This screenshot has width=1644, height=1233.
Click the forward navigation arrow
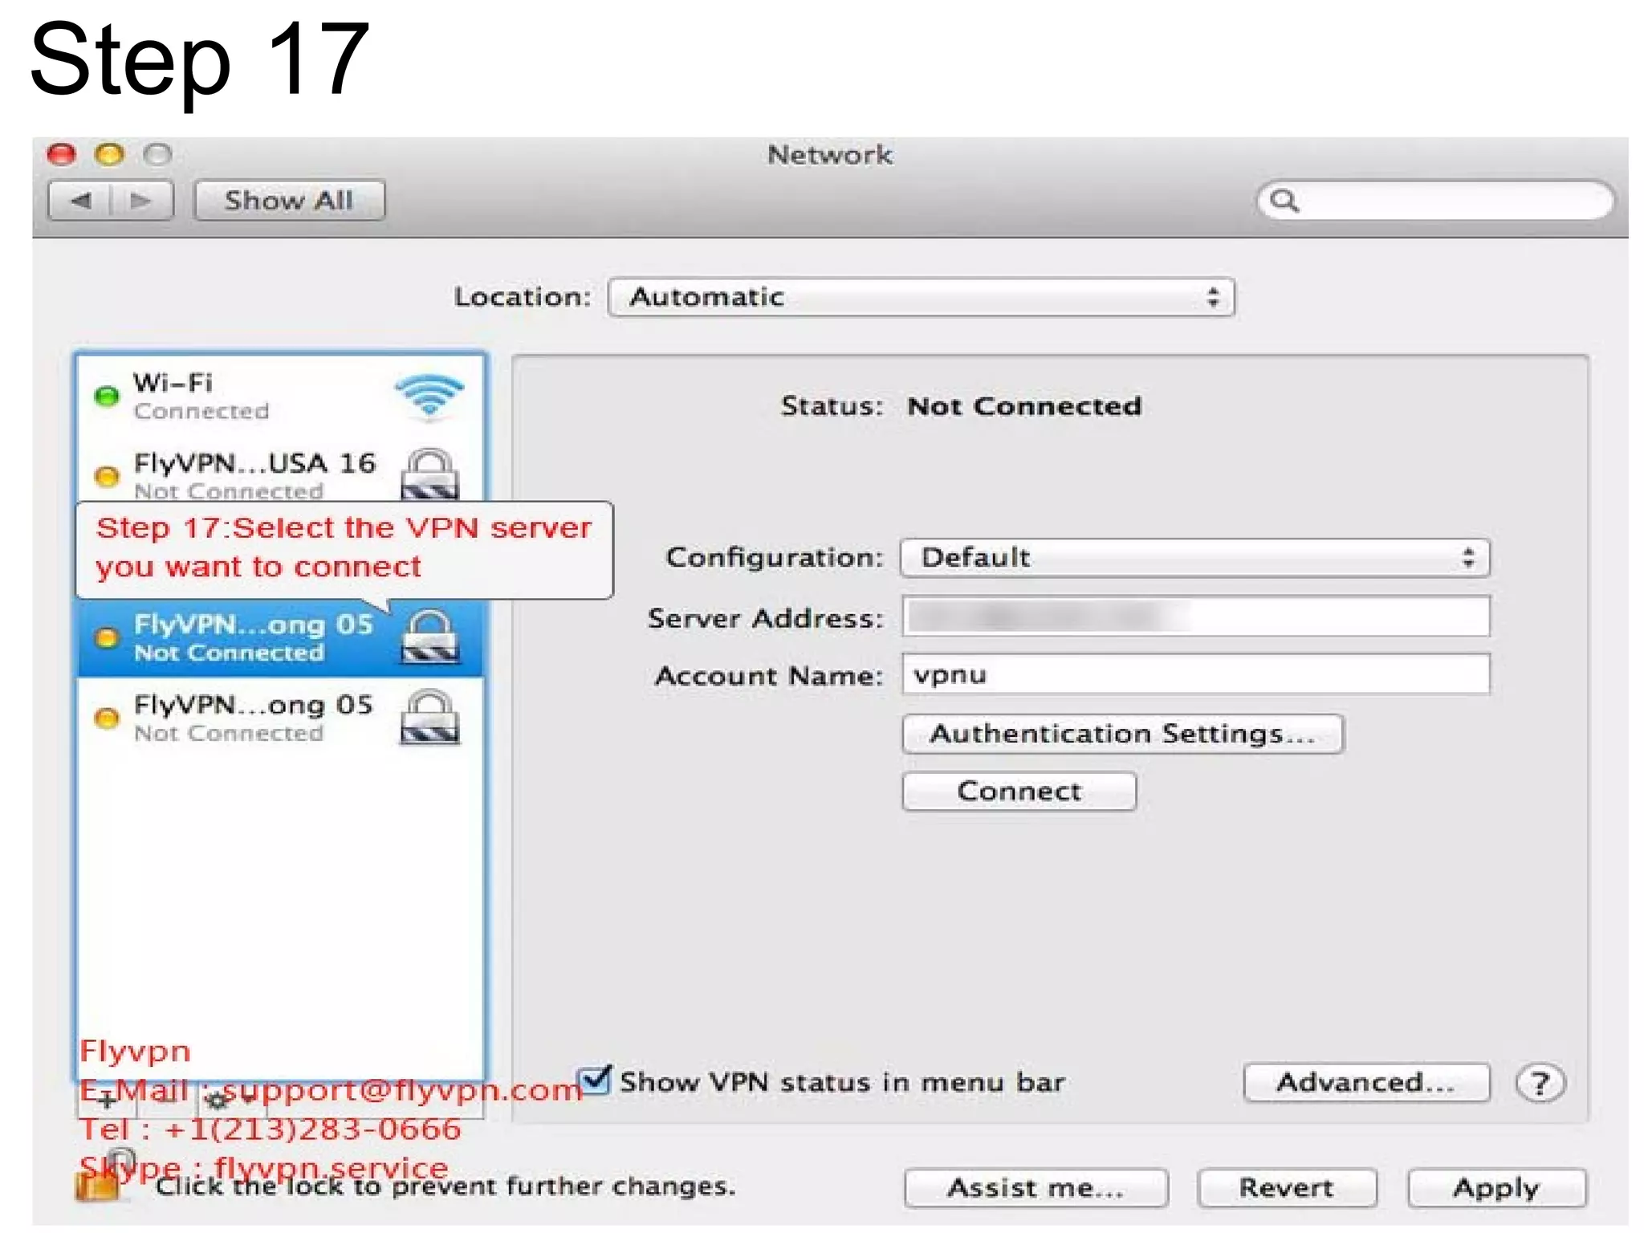[x=141, y=200]
